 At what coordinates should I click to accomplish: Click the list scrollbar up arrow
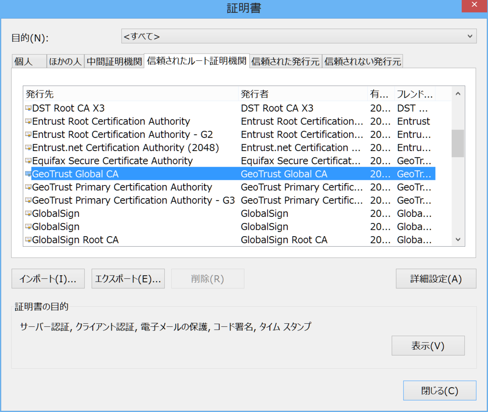(x=458, y=94)
